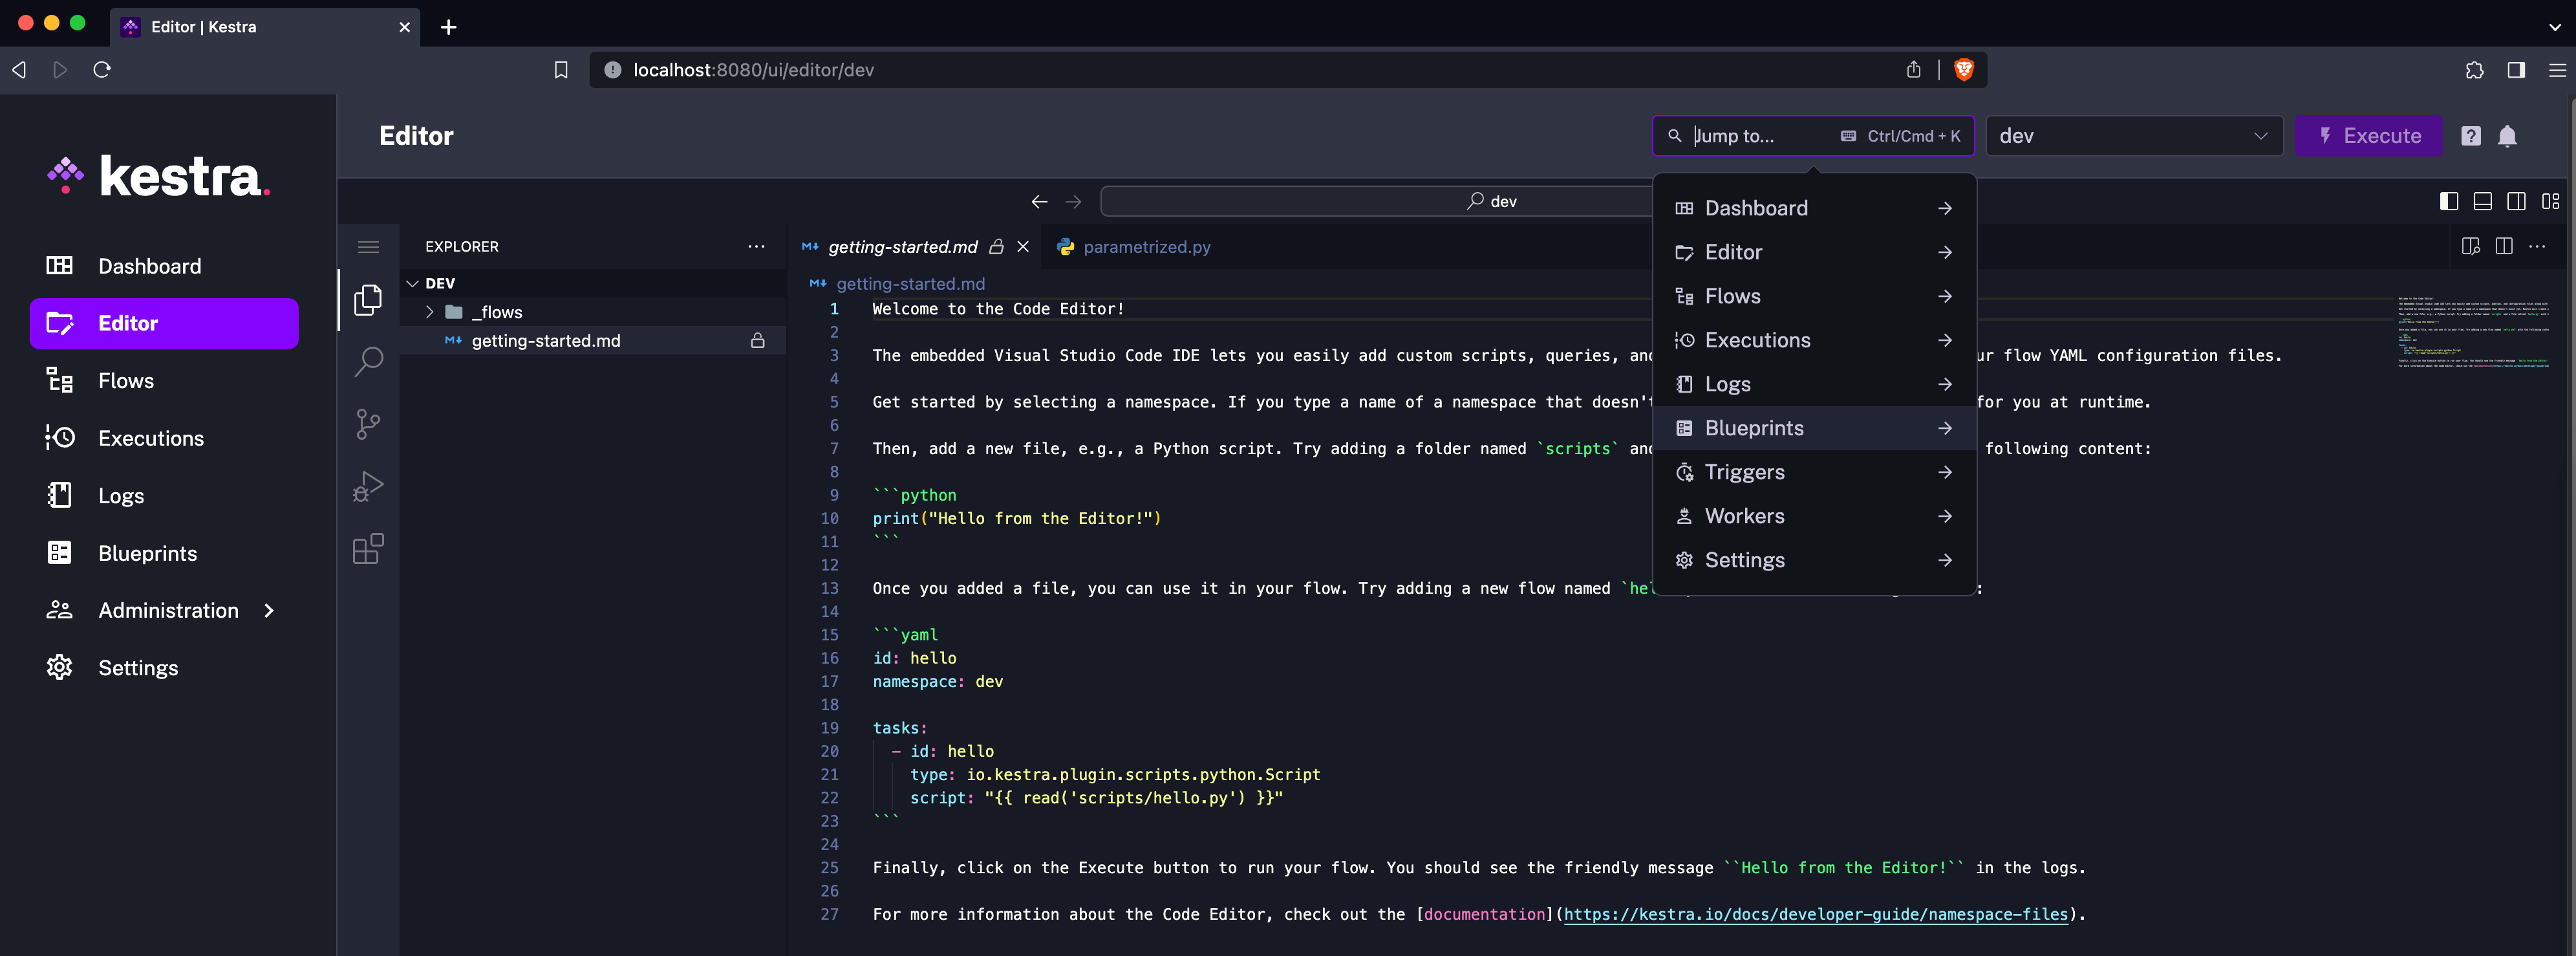Viewport: 2576px width, 956px height.
Task: Reload the page with the browser refresh icon
Action: [x=102, y=70]
